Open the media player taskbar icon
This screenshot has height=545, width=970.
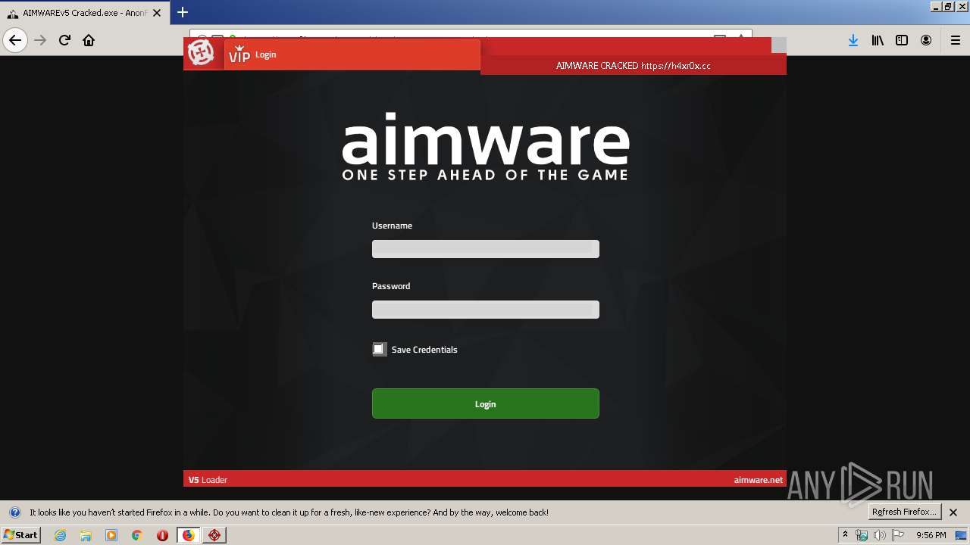(111, 535)
